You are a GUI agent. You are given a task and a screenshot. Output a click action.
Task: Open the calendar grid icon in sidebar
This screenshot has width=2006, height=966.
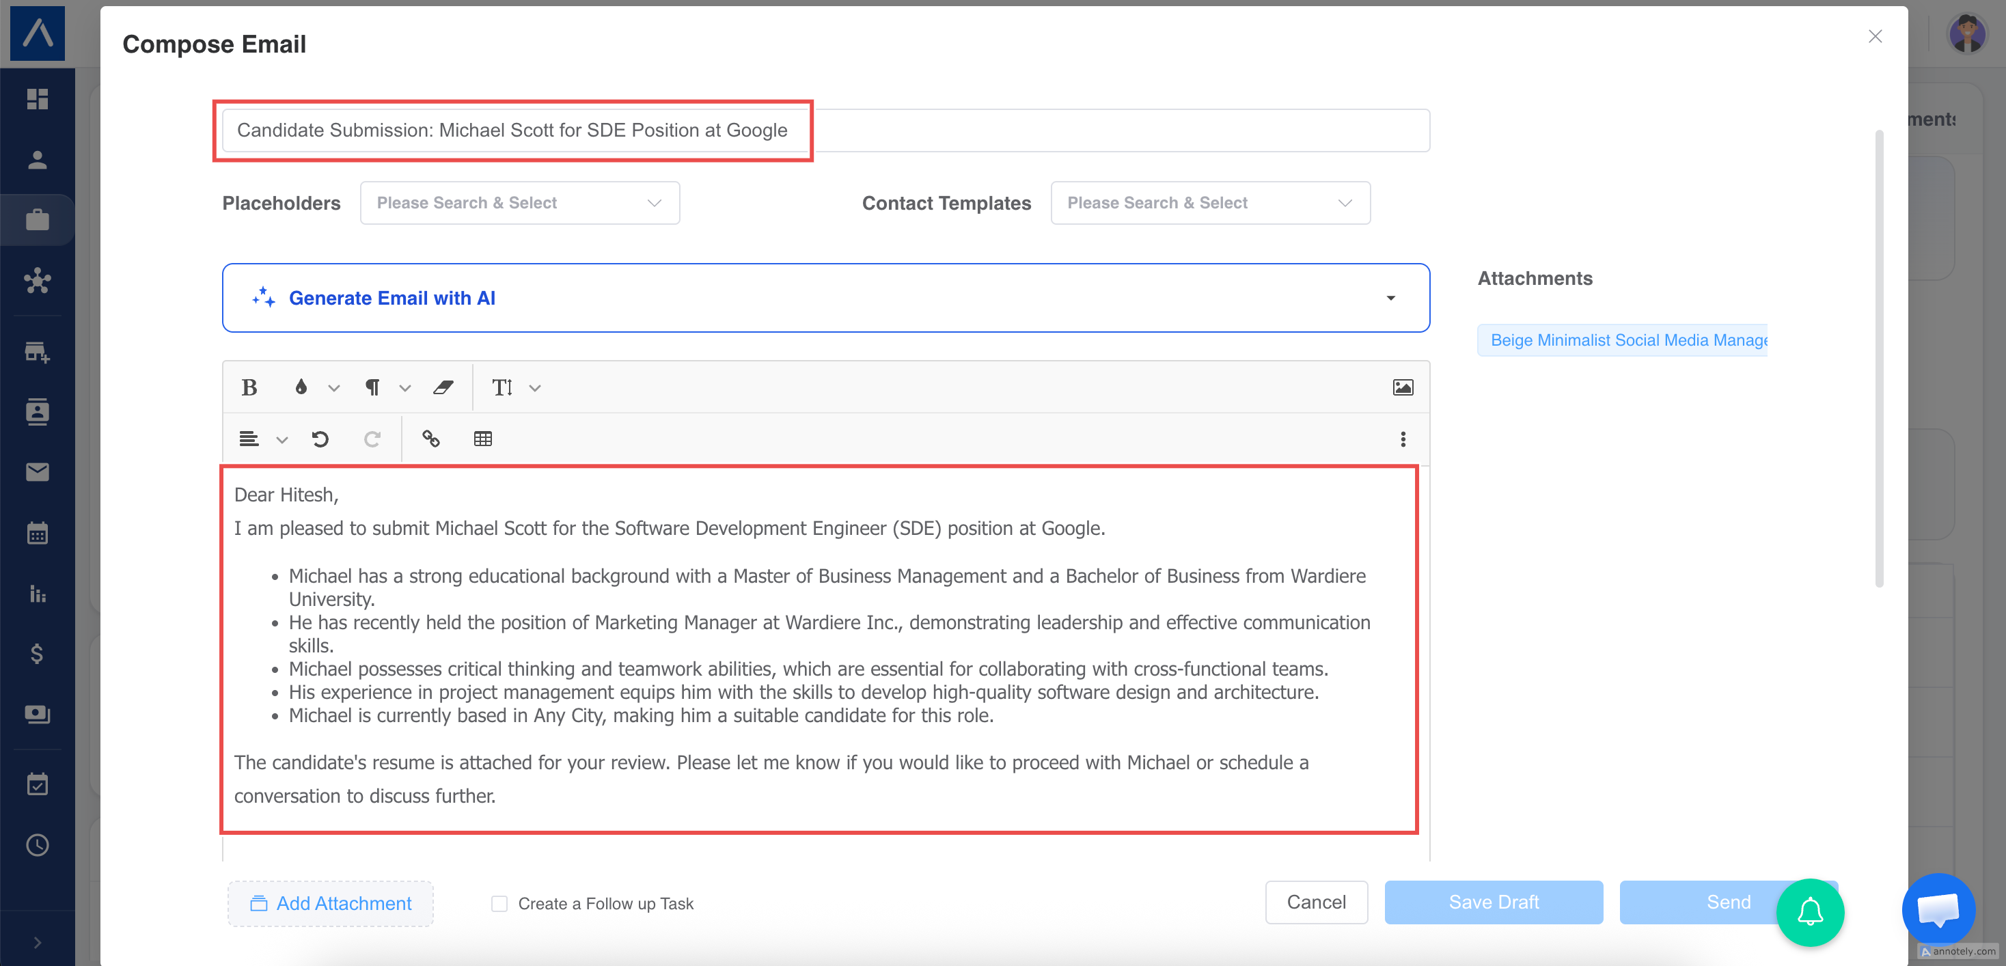(38, 533)
